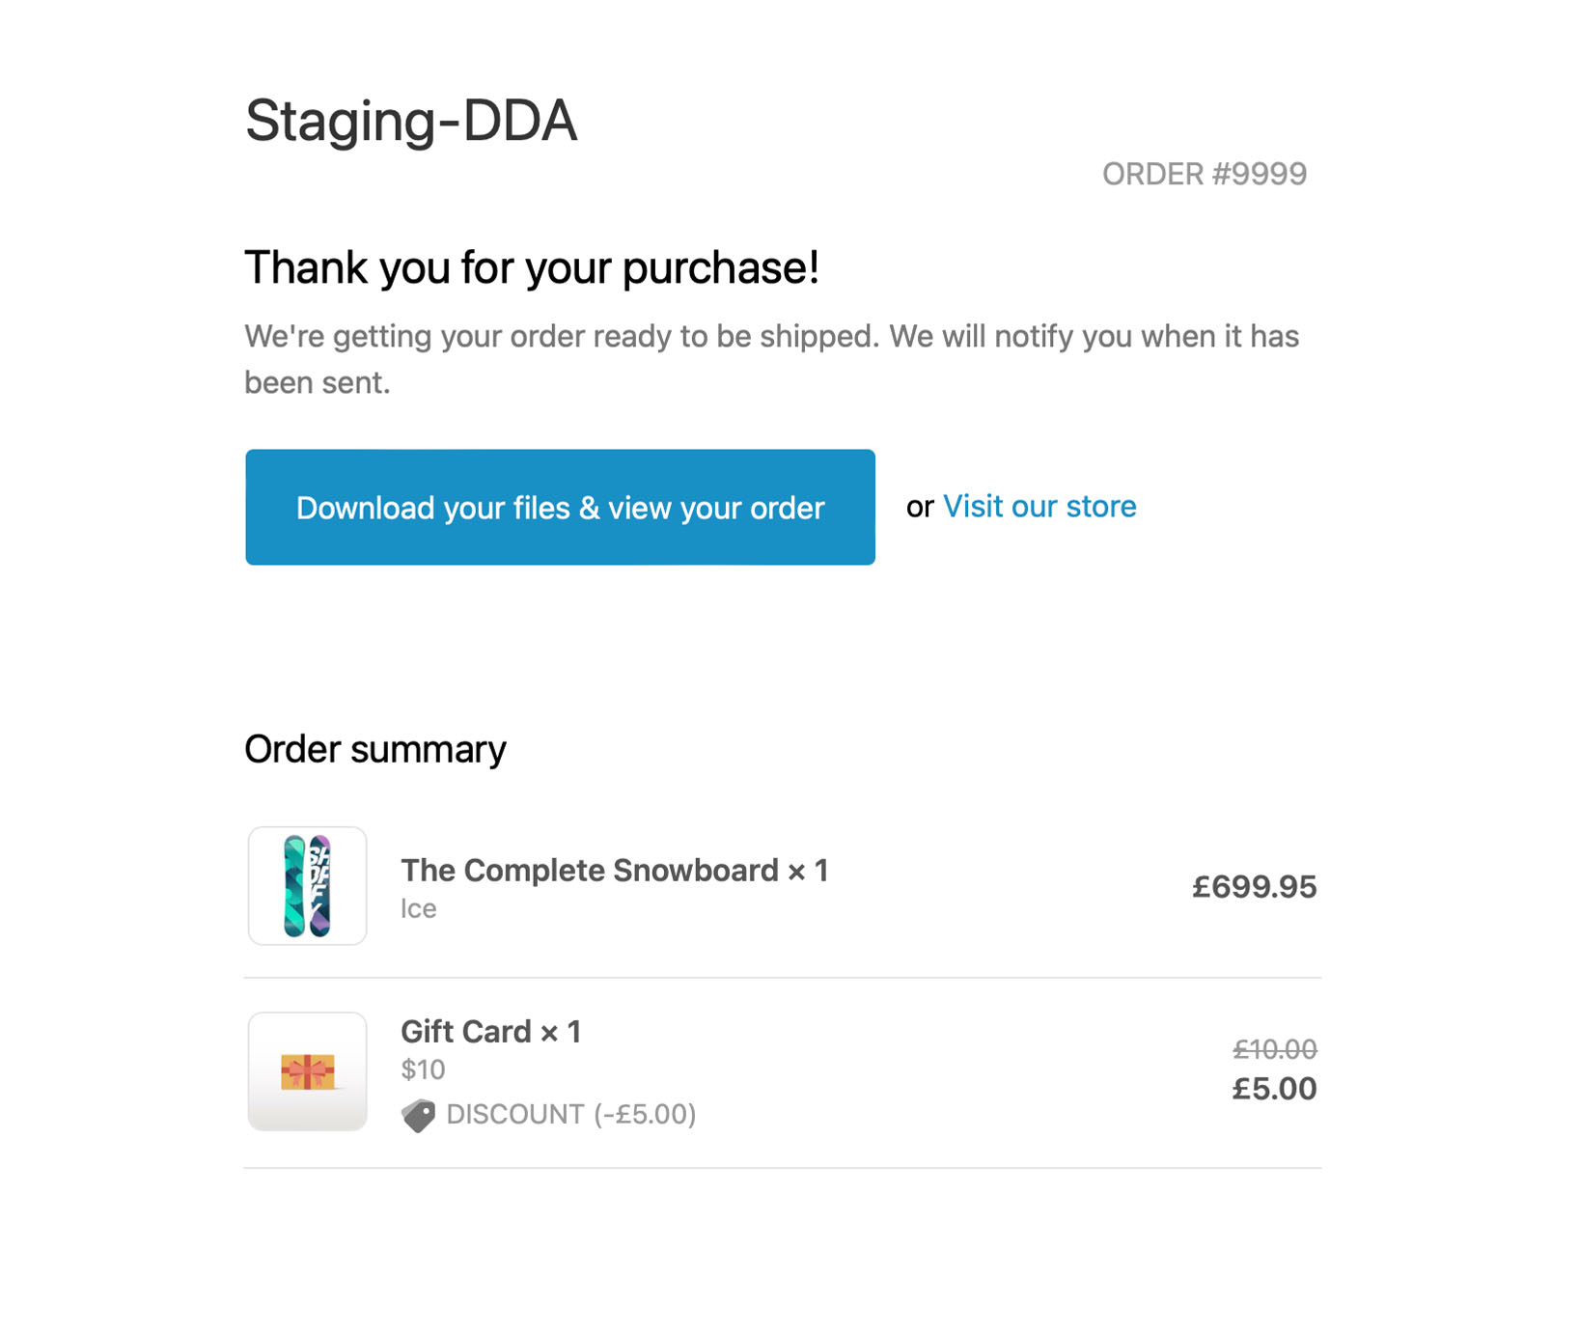Select the £699.95 price
Image resolution: width=1579 pixels, height=1333 pixels.
pyautogui.click(x=1253, y=887)
